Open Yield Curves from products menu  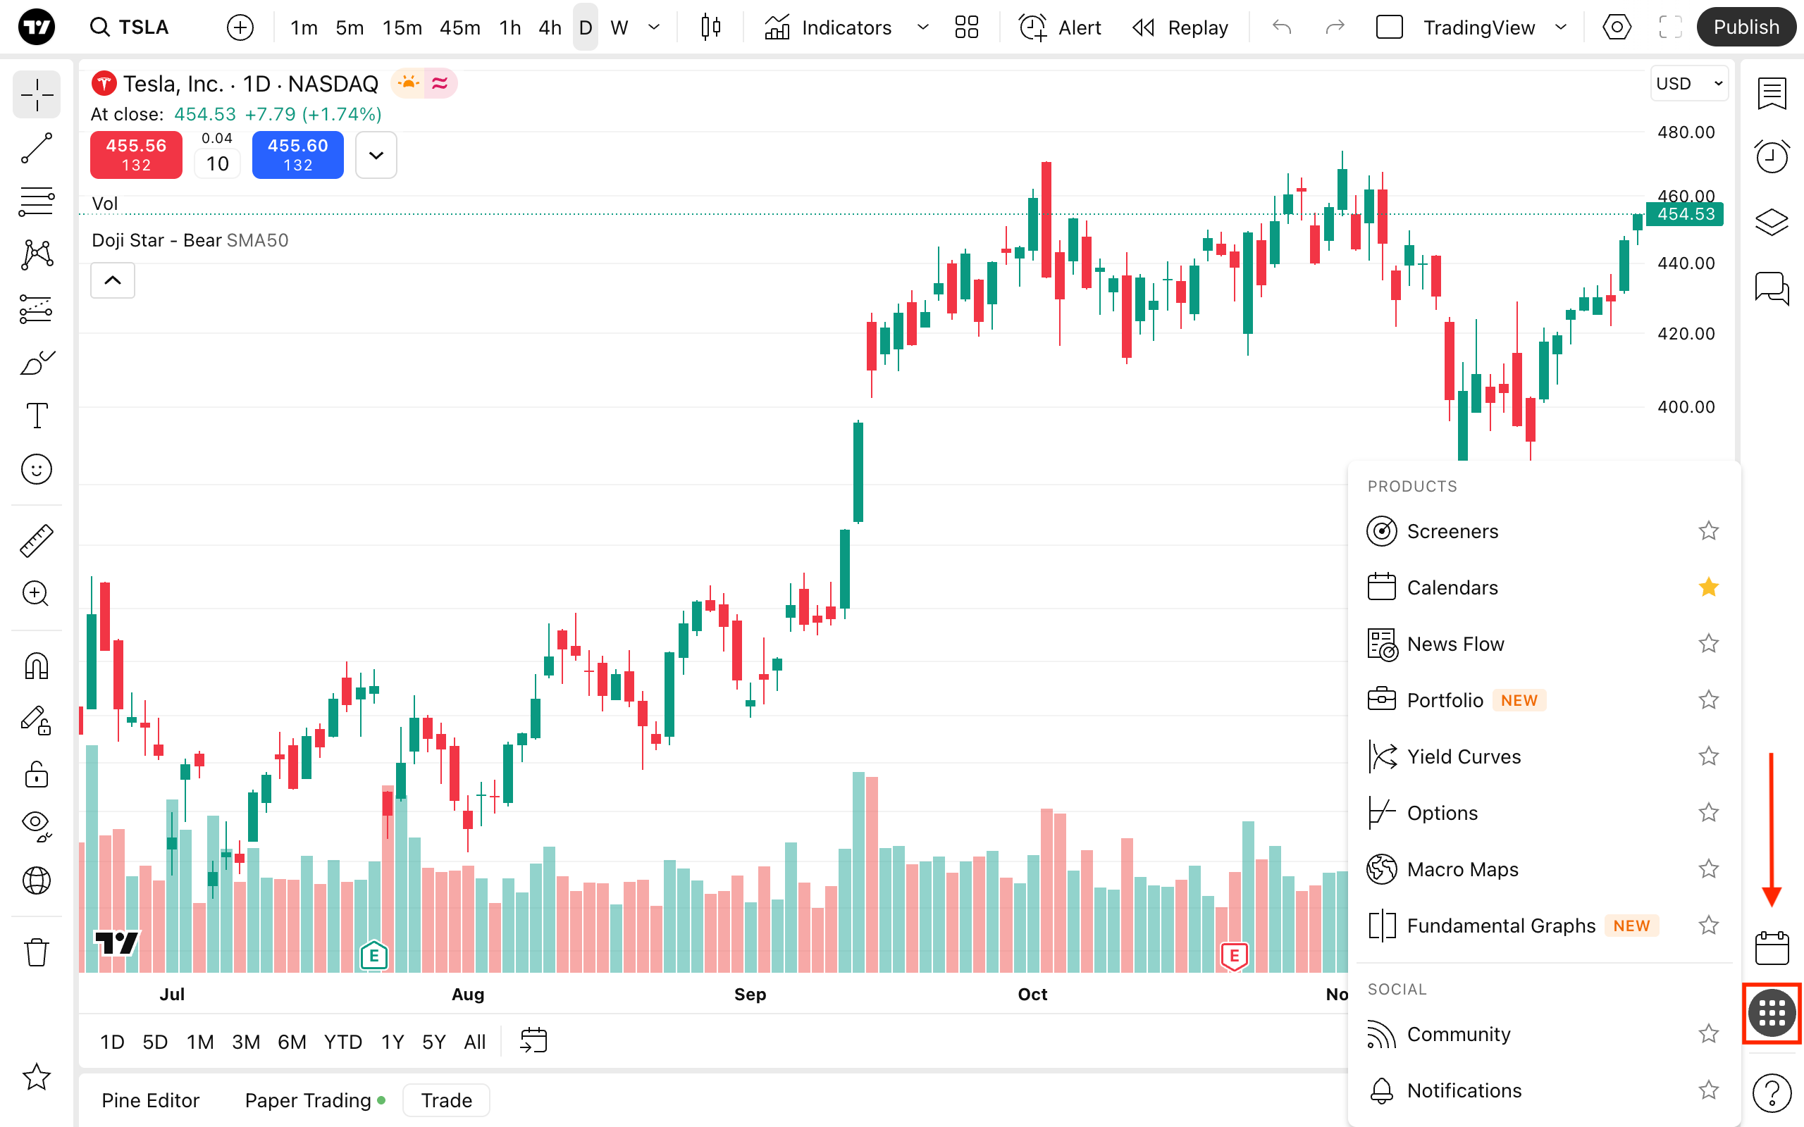click(1464, 756)
